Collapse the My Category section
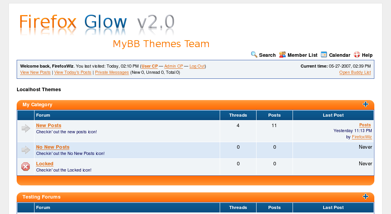Viewport: 391px width, 214px height. pyautogui.click(x=365, y=104)
